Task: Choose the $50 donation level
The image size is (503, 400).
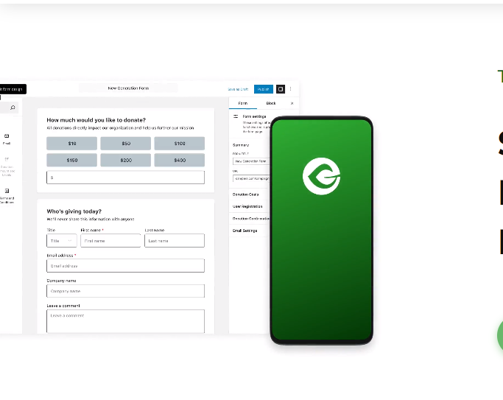Action: coord(126,144)
